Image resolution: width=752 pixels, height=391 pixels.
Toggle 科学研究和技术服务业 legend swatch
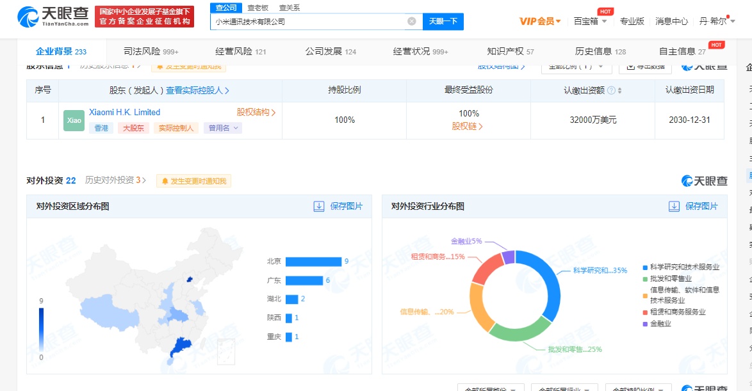(x=646, y=267)
